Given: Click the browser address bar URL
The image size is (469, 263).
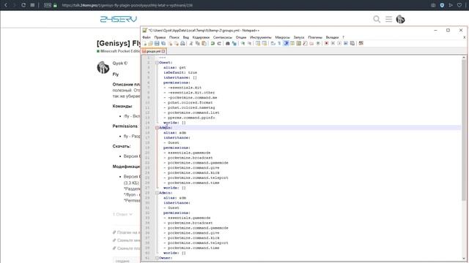Looking at the screenshot, I should point(128,5).
